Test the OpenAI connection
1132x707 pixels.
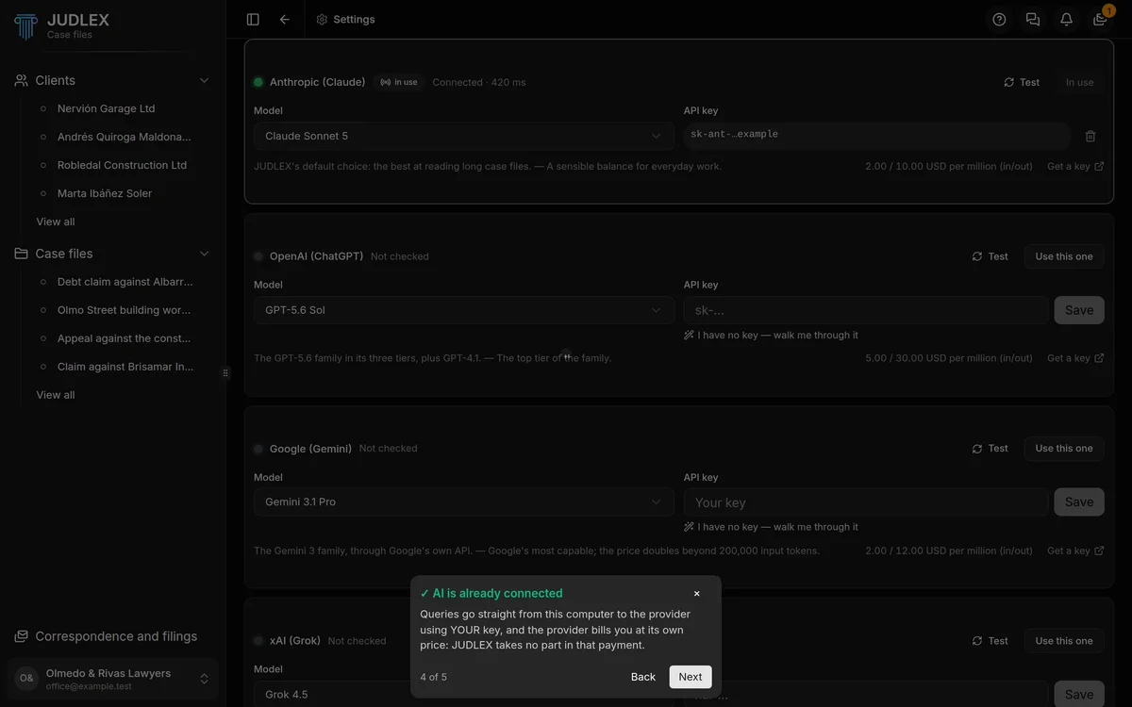click(x=990, y=256)
